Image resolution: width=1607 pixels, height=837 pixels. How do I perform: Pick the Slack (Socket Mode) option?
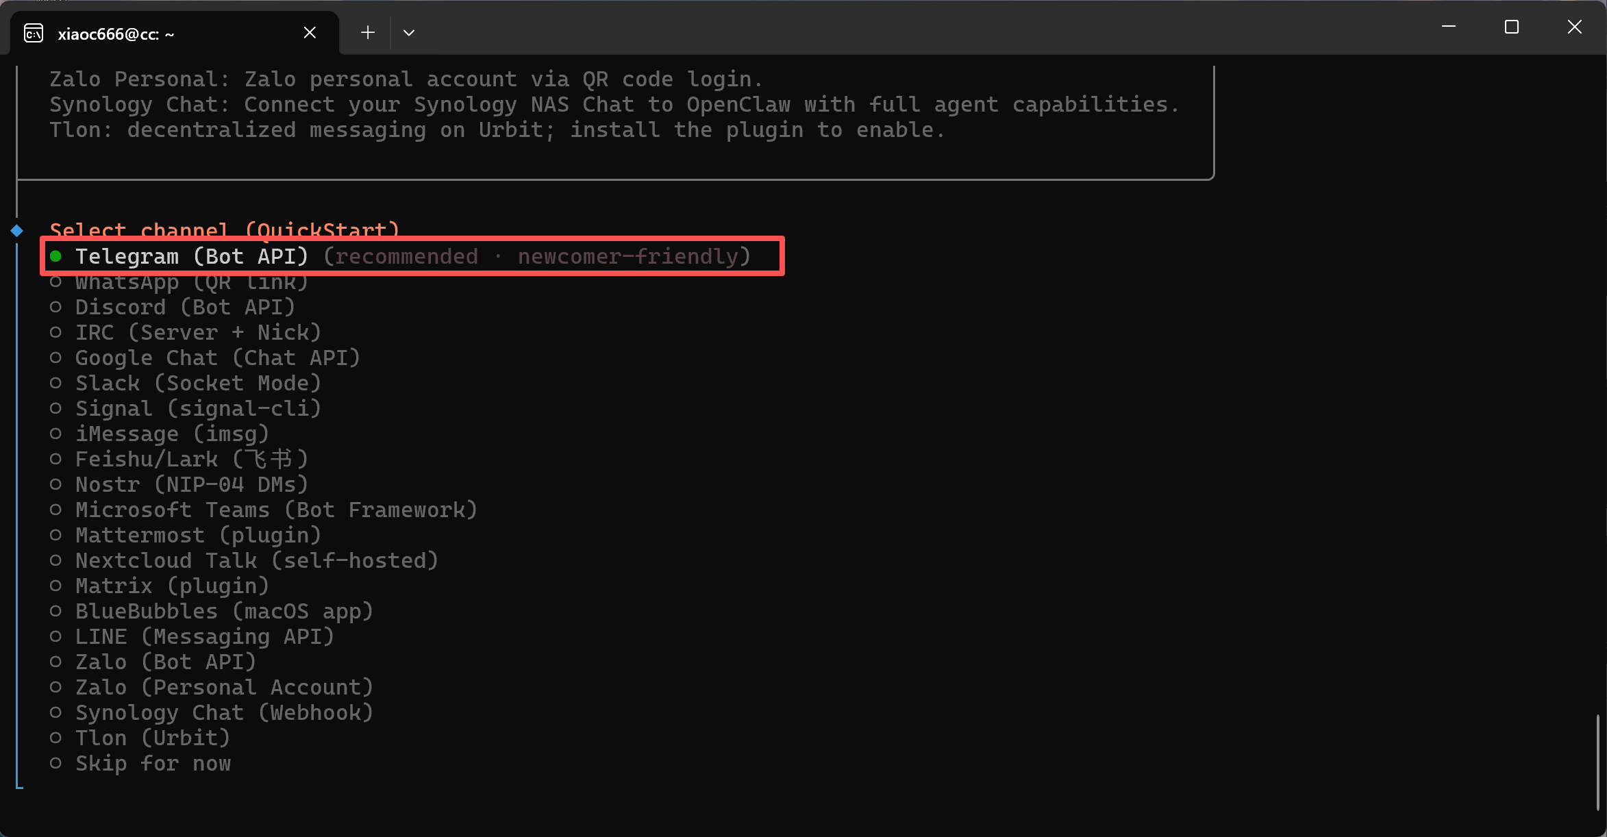pos(197,384)
